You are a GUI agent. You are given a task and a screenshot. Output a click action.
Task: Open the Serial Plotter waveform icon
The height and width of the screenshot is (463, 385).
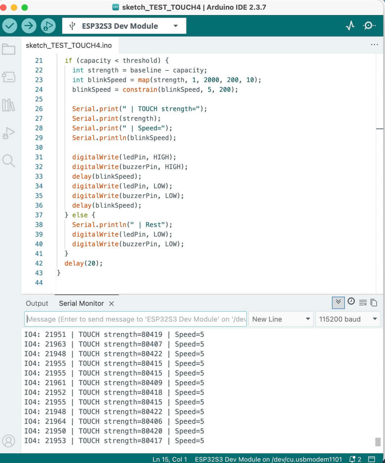point(350,26)
